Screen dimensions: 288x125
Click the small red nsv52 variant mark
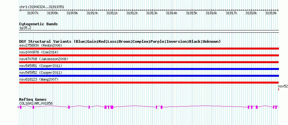pyautogui.click(x=279, y=89)
